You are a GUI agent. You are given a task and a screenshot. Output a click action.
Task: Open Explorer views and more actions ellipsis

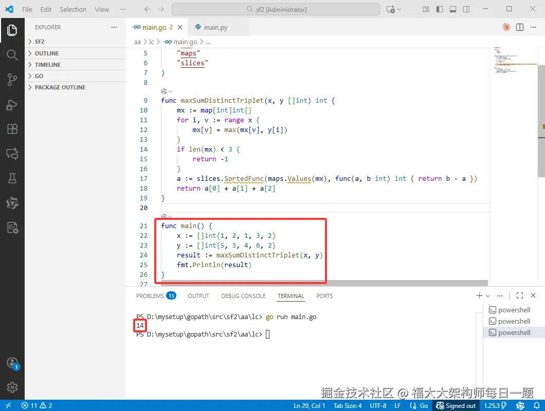[114, 27]
